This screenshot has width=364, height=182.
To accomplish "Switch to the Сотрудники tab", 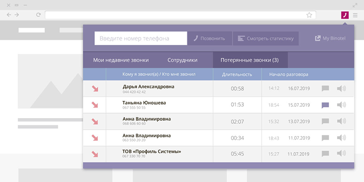I will [x=182, y=60].
